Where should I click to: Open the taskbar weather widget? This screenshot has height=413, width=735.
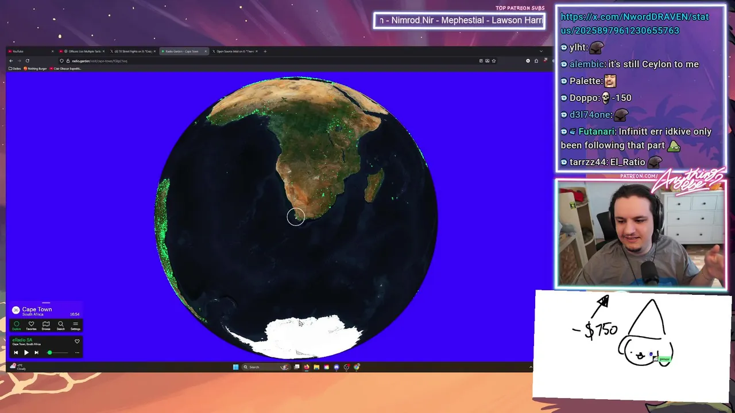click(17, 367)
